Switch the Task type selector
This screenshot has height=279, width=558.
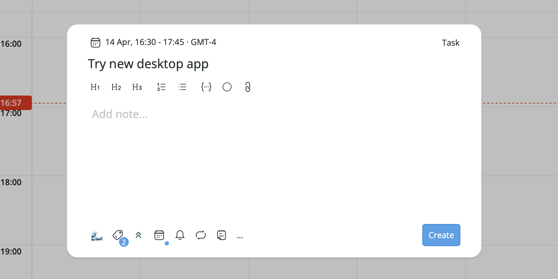click(450, 43)
